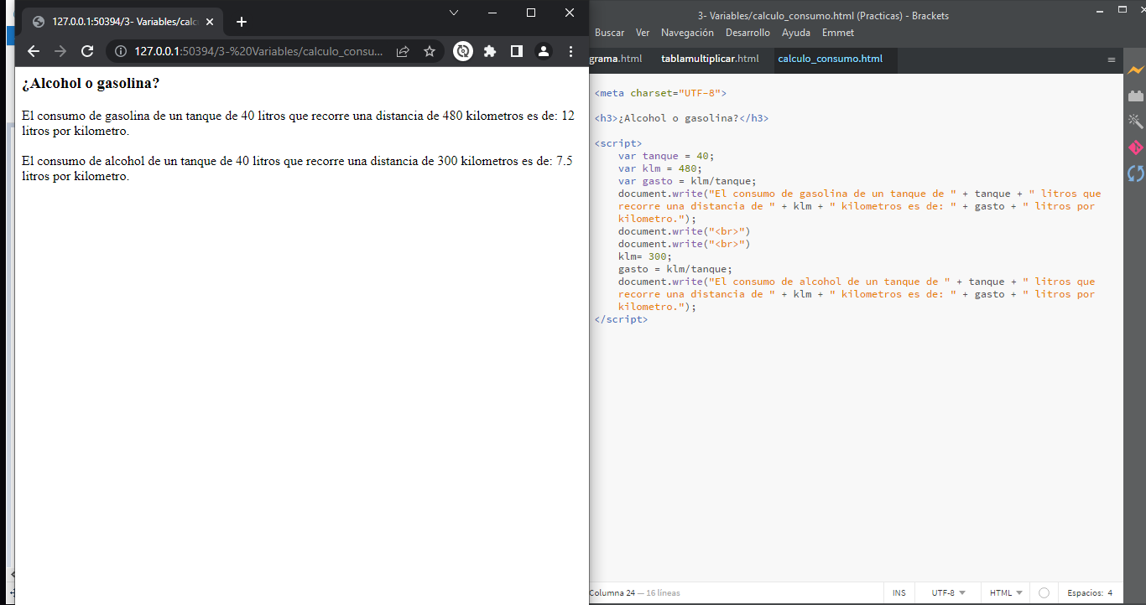The width and height of the screenshot is (1146, 605).
Task: Click Espacios indentation type label
Action: pos(1086,593)
